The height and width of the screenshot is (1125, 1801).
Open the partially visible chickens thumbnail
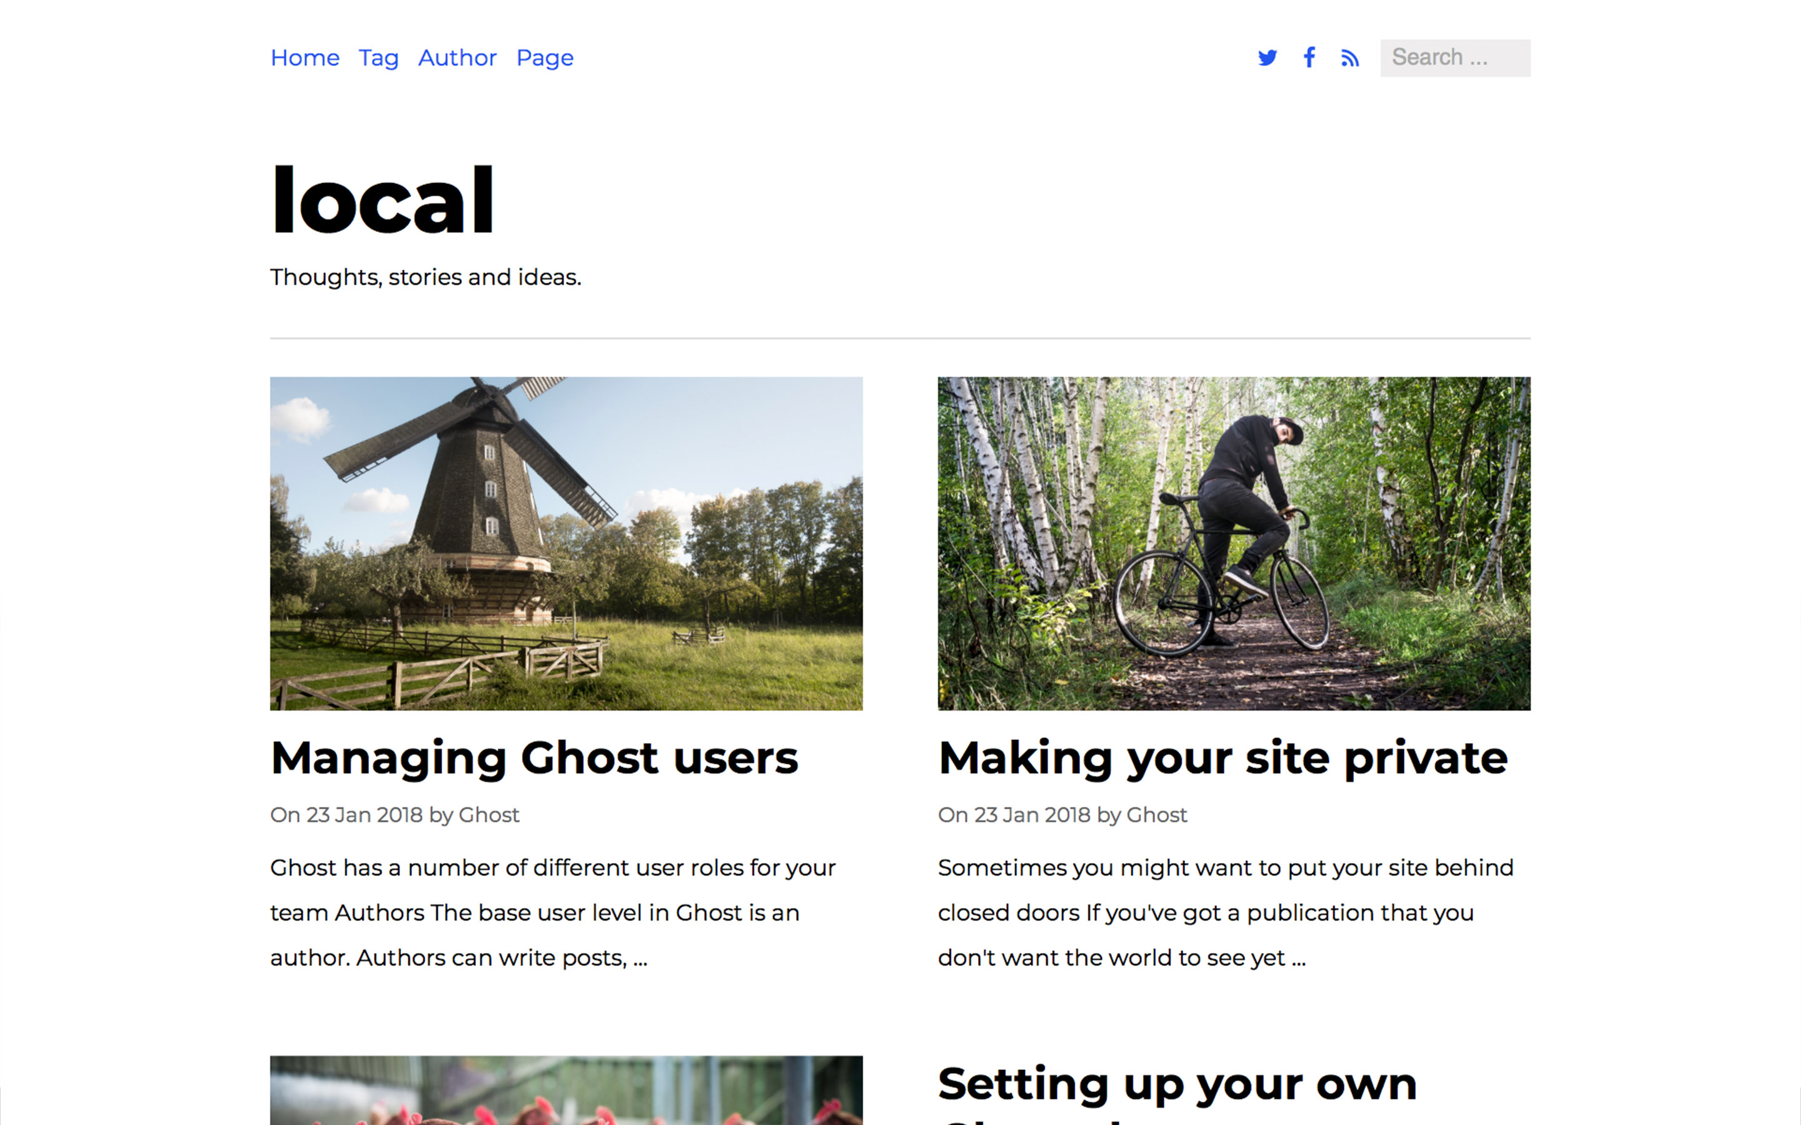tap(565, 1091)
